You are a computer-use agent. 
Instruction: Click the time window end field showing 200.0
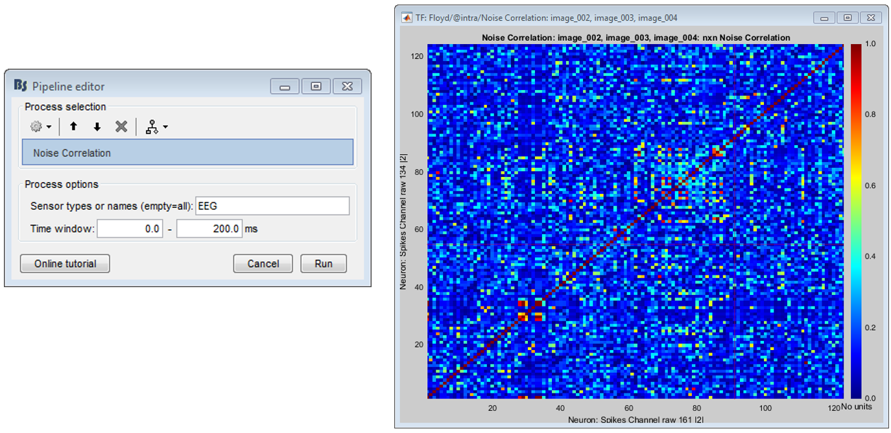click(209, 229)
